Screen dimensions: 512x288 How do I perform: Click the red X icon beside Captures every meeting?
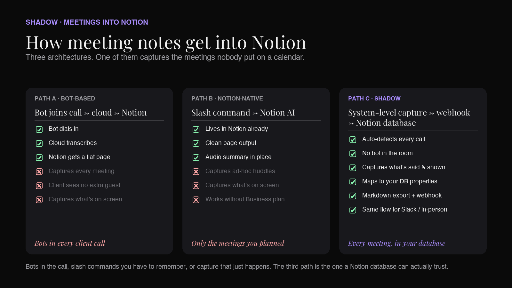point(39,172)
